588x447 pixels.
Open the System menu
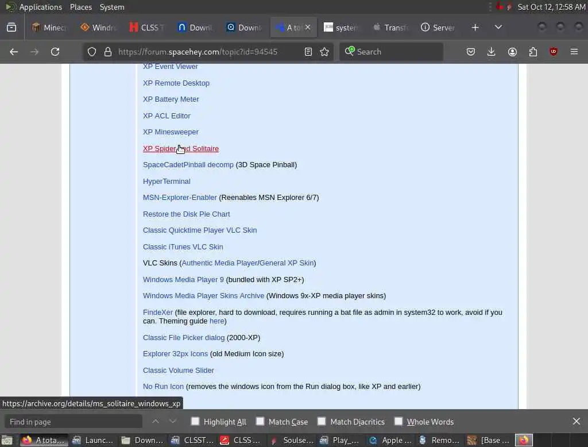click(112, 7)
